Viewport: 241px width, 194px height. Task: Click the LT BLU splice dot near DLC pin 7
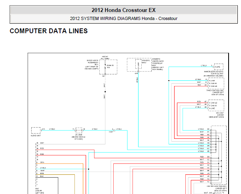click(x=88, y=169)
